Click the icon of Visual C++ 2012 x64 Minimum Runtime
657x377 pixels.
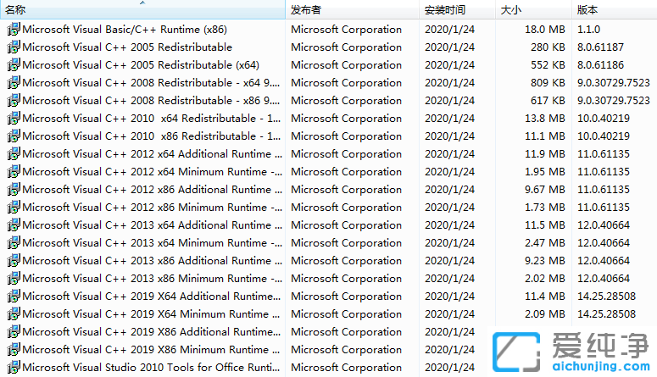tap(14, 172)
